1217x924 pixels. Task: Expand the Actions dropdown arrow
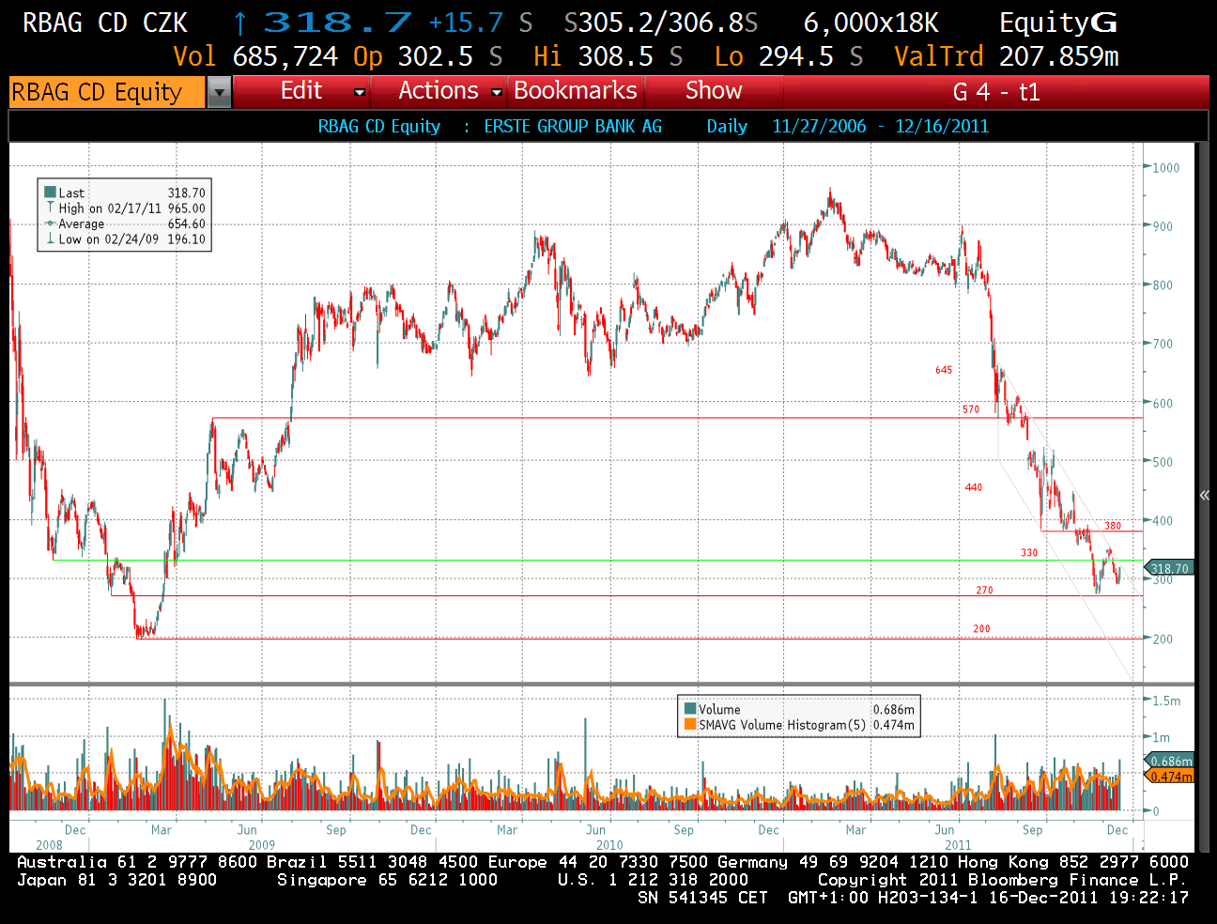tap(497, 92)
